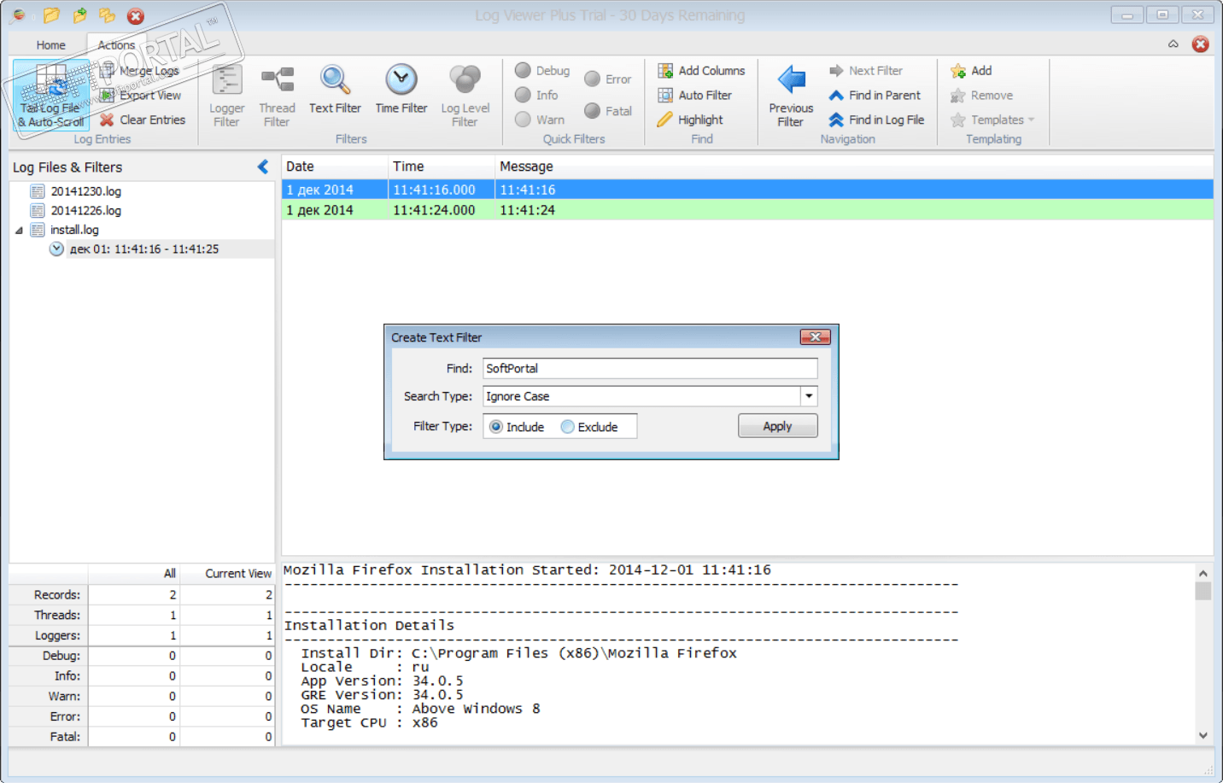Launch the Text Filter magnifier tool
Viewport: 1223px width, 783px height.
coord(335,90)
